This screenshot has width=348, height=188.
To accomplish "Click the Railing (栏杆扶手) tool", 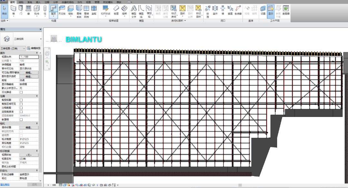I will click(x=105, y=10).
